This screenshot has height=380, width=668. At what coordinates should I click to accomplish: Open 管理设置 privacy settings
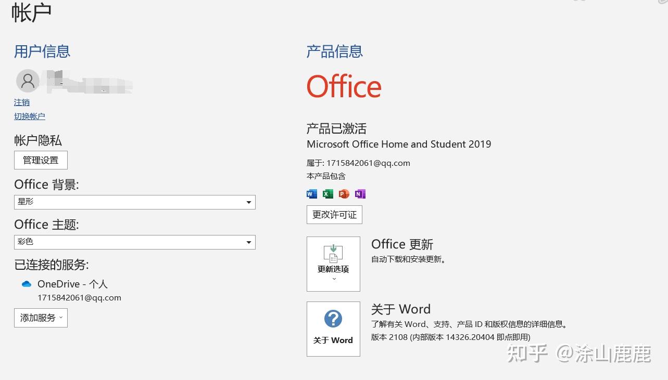[41, 160]
